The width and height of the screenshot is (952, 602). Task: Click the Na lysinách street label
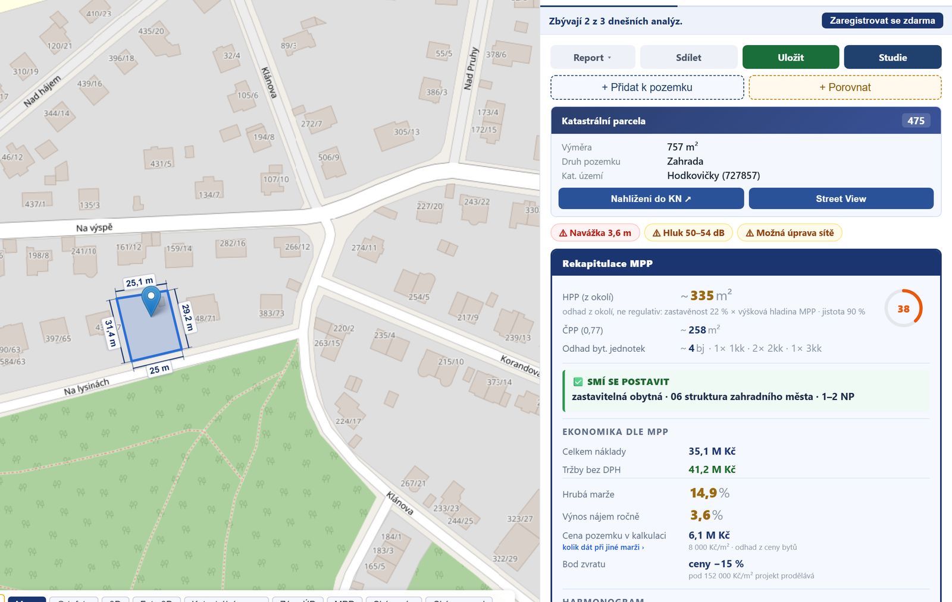87,387
